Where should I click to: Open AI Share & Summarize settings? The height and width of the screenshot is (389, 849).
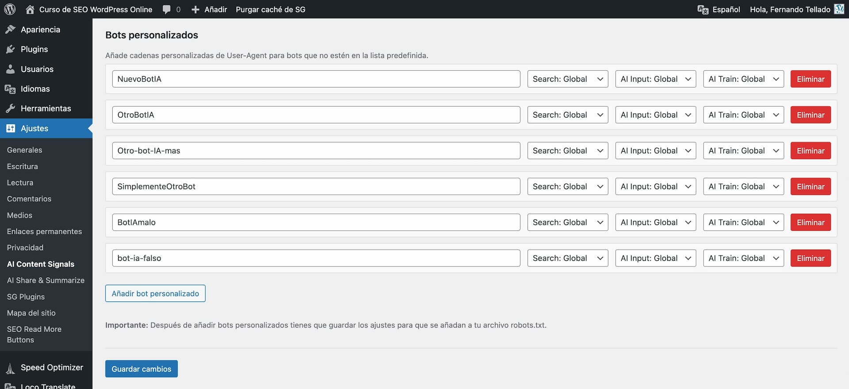click(x=46, y=280)
